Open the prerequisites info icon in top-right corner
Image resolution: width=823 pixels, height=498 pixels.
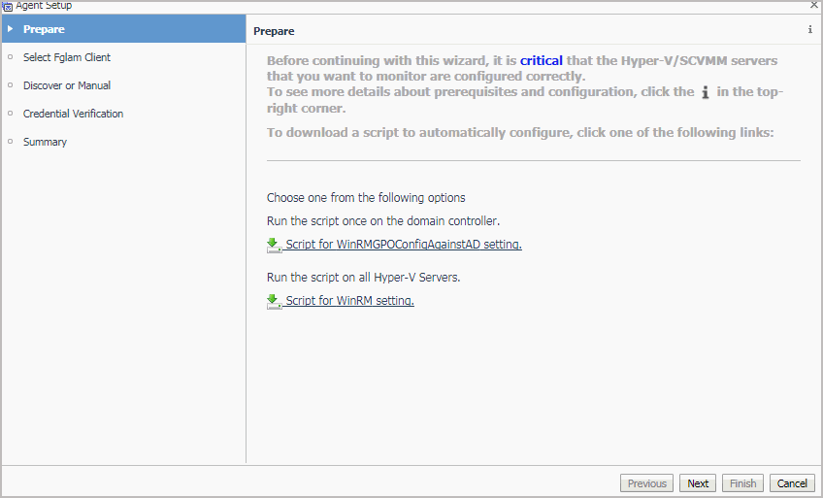pyautogui.click(x=810, y=30)
